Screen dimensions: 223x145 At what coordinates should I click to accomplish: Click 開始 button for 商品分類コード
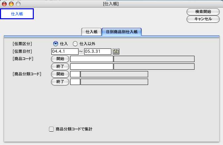60,74
